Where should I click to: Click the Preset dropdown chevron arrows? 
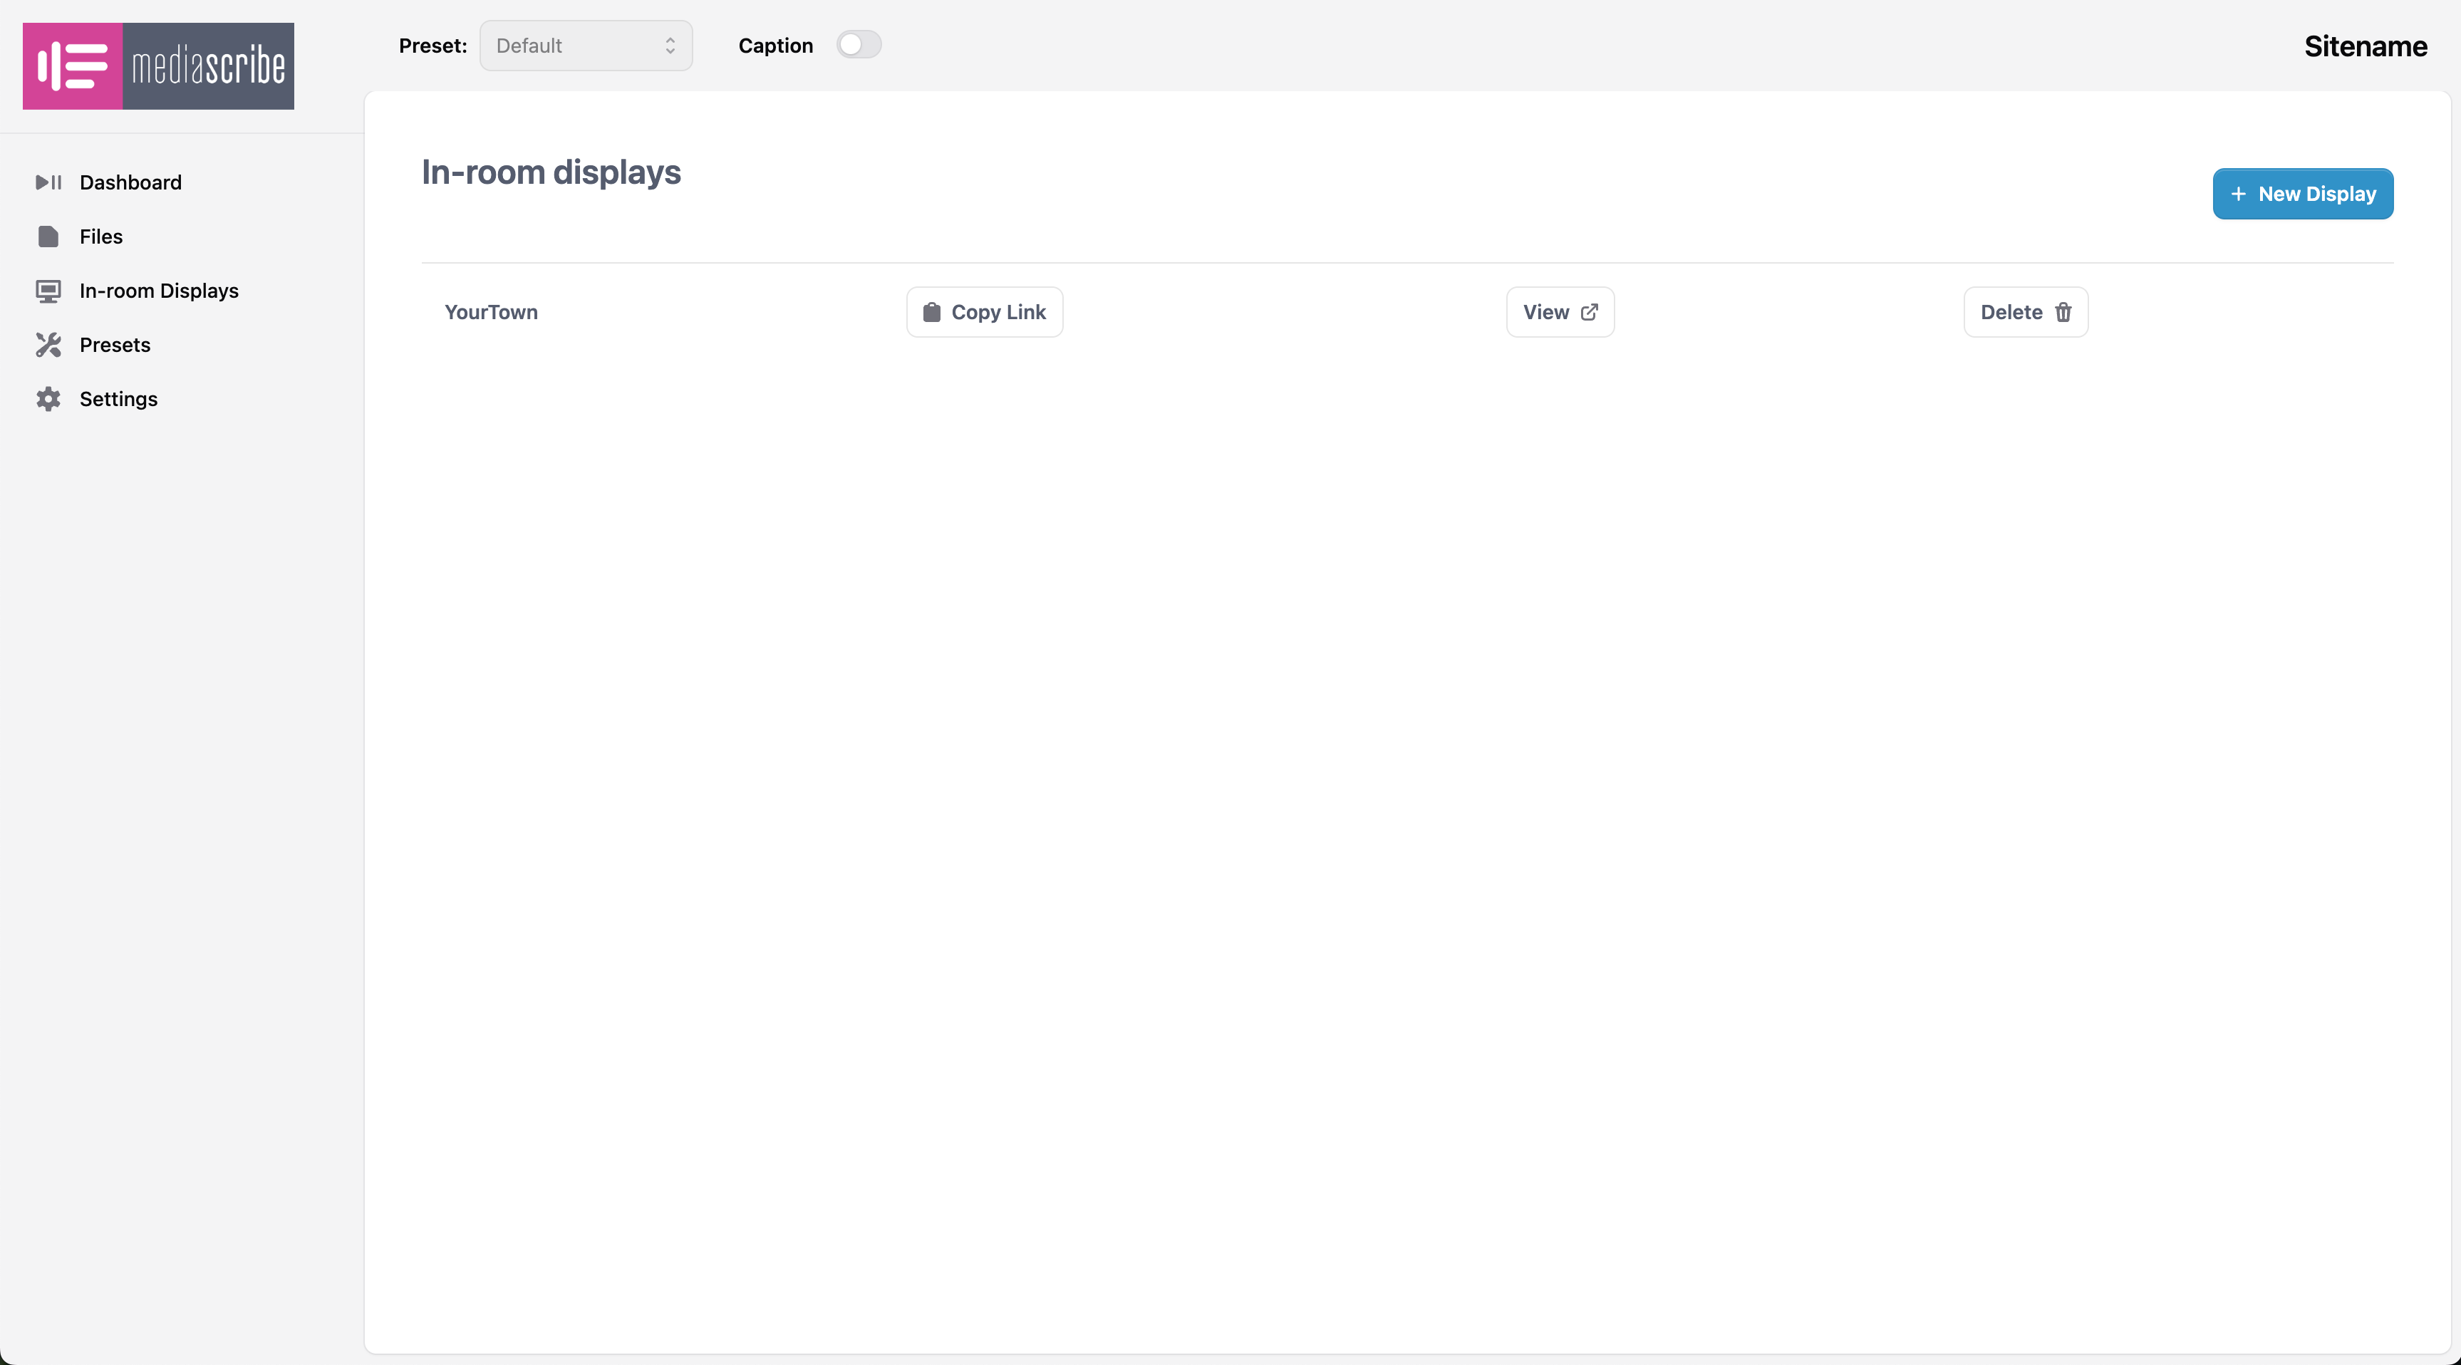(670, 46)
